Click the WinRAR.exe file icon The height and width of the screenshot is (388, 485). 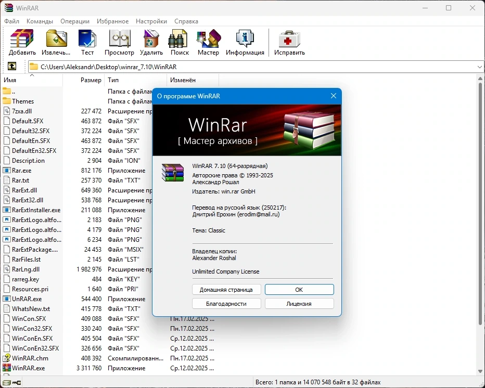[x=6, y=368]
